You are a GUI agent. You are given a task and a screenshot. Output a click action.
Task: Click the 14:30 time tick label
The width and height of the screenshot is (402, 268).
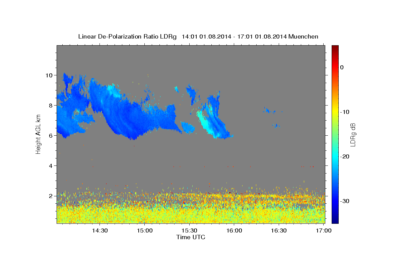[99, 230]
